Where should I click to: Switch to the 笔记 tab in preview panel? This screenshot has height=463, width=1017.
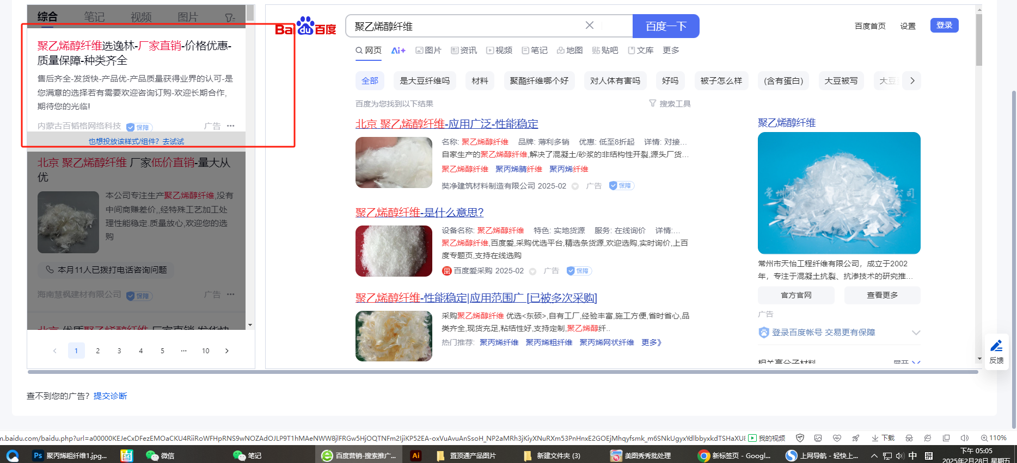point(94,17)
